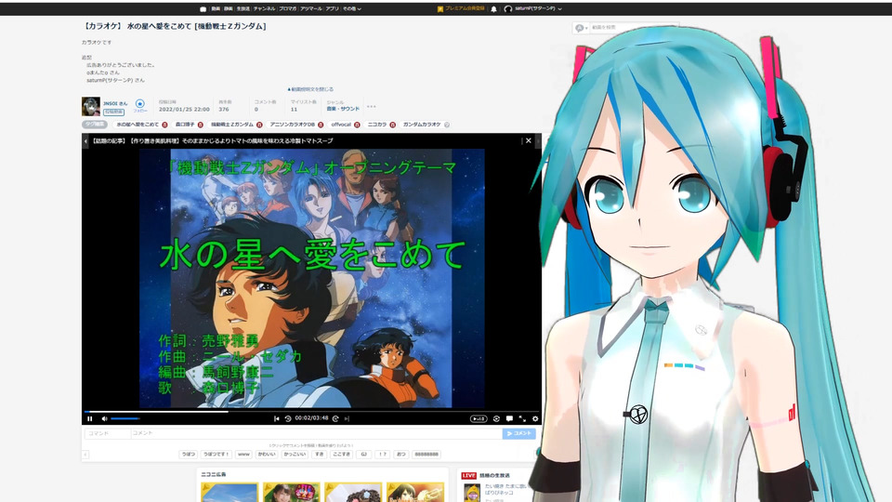The height and width of the screenshot is (502, 892).
Task: Open first ニコニ広告 thumbnail with blue sky
Action: pyautogui.click(x=230, y=493)
